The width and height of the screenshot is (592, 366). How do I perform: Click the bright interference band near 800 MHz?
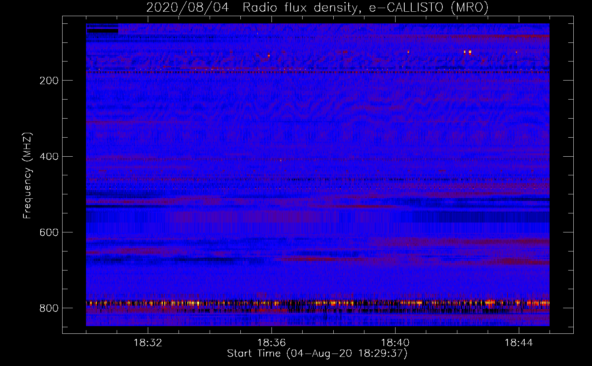(318, 303)
